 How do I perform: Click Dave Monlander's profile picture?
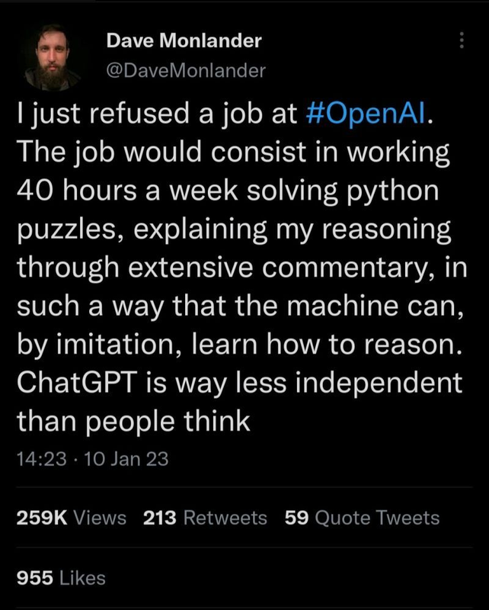(53, 56)
